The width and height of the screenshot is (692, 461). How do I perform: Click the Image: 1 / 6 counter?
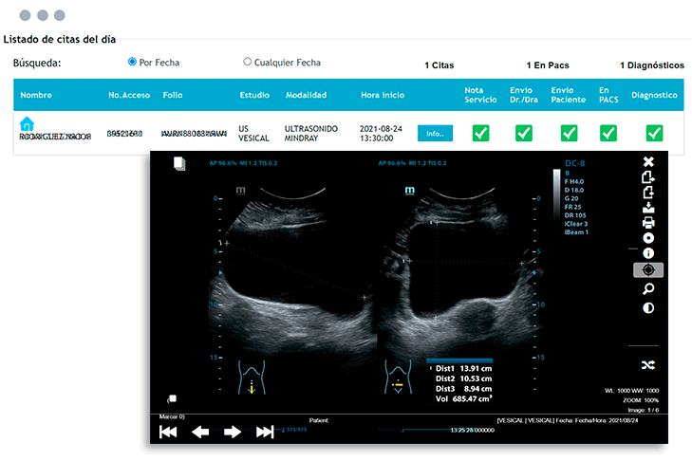click(643, 410)
